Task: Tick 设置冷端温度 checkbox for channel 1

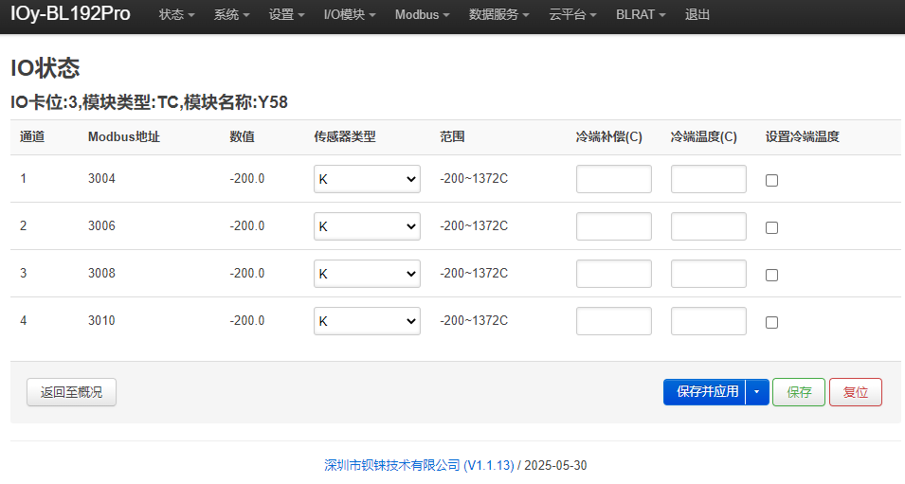Action: 771,181
